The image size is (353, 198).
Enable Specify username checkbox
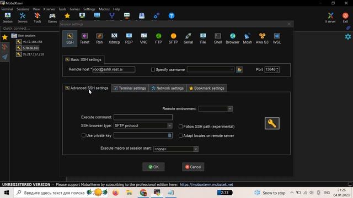pyautogui.click(x=153, y=70)
